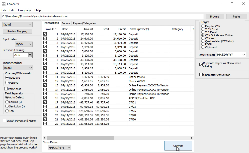Click the Review Mapping button
The image size is (249, 153).
pyautogui.click(x=18, y=31)
